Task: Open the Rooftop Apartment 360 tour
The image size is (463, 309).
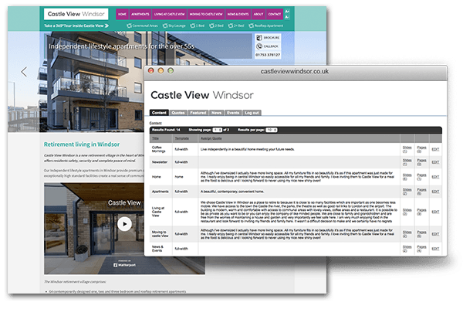Action: point(265,25)
